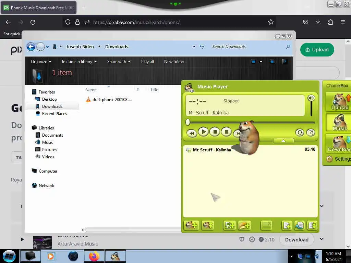
Task: Open Explorer recent locations dropdown arrow
Action: [x=47, y=47]
